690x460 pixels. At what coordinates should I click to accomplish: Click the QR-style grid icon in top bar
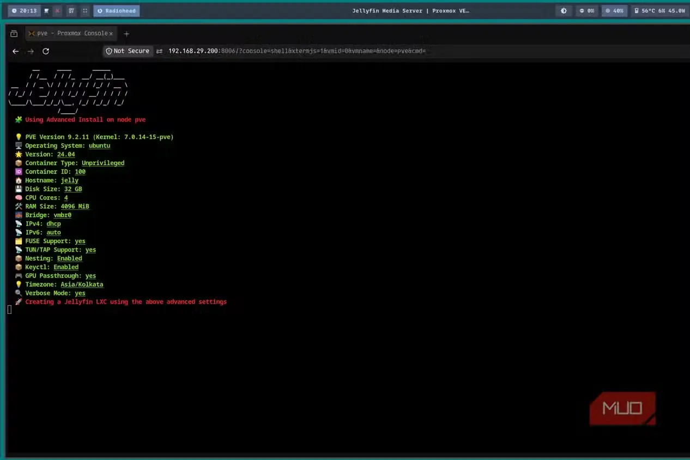pyautogui.click(x=71, y=11)
